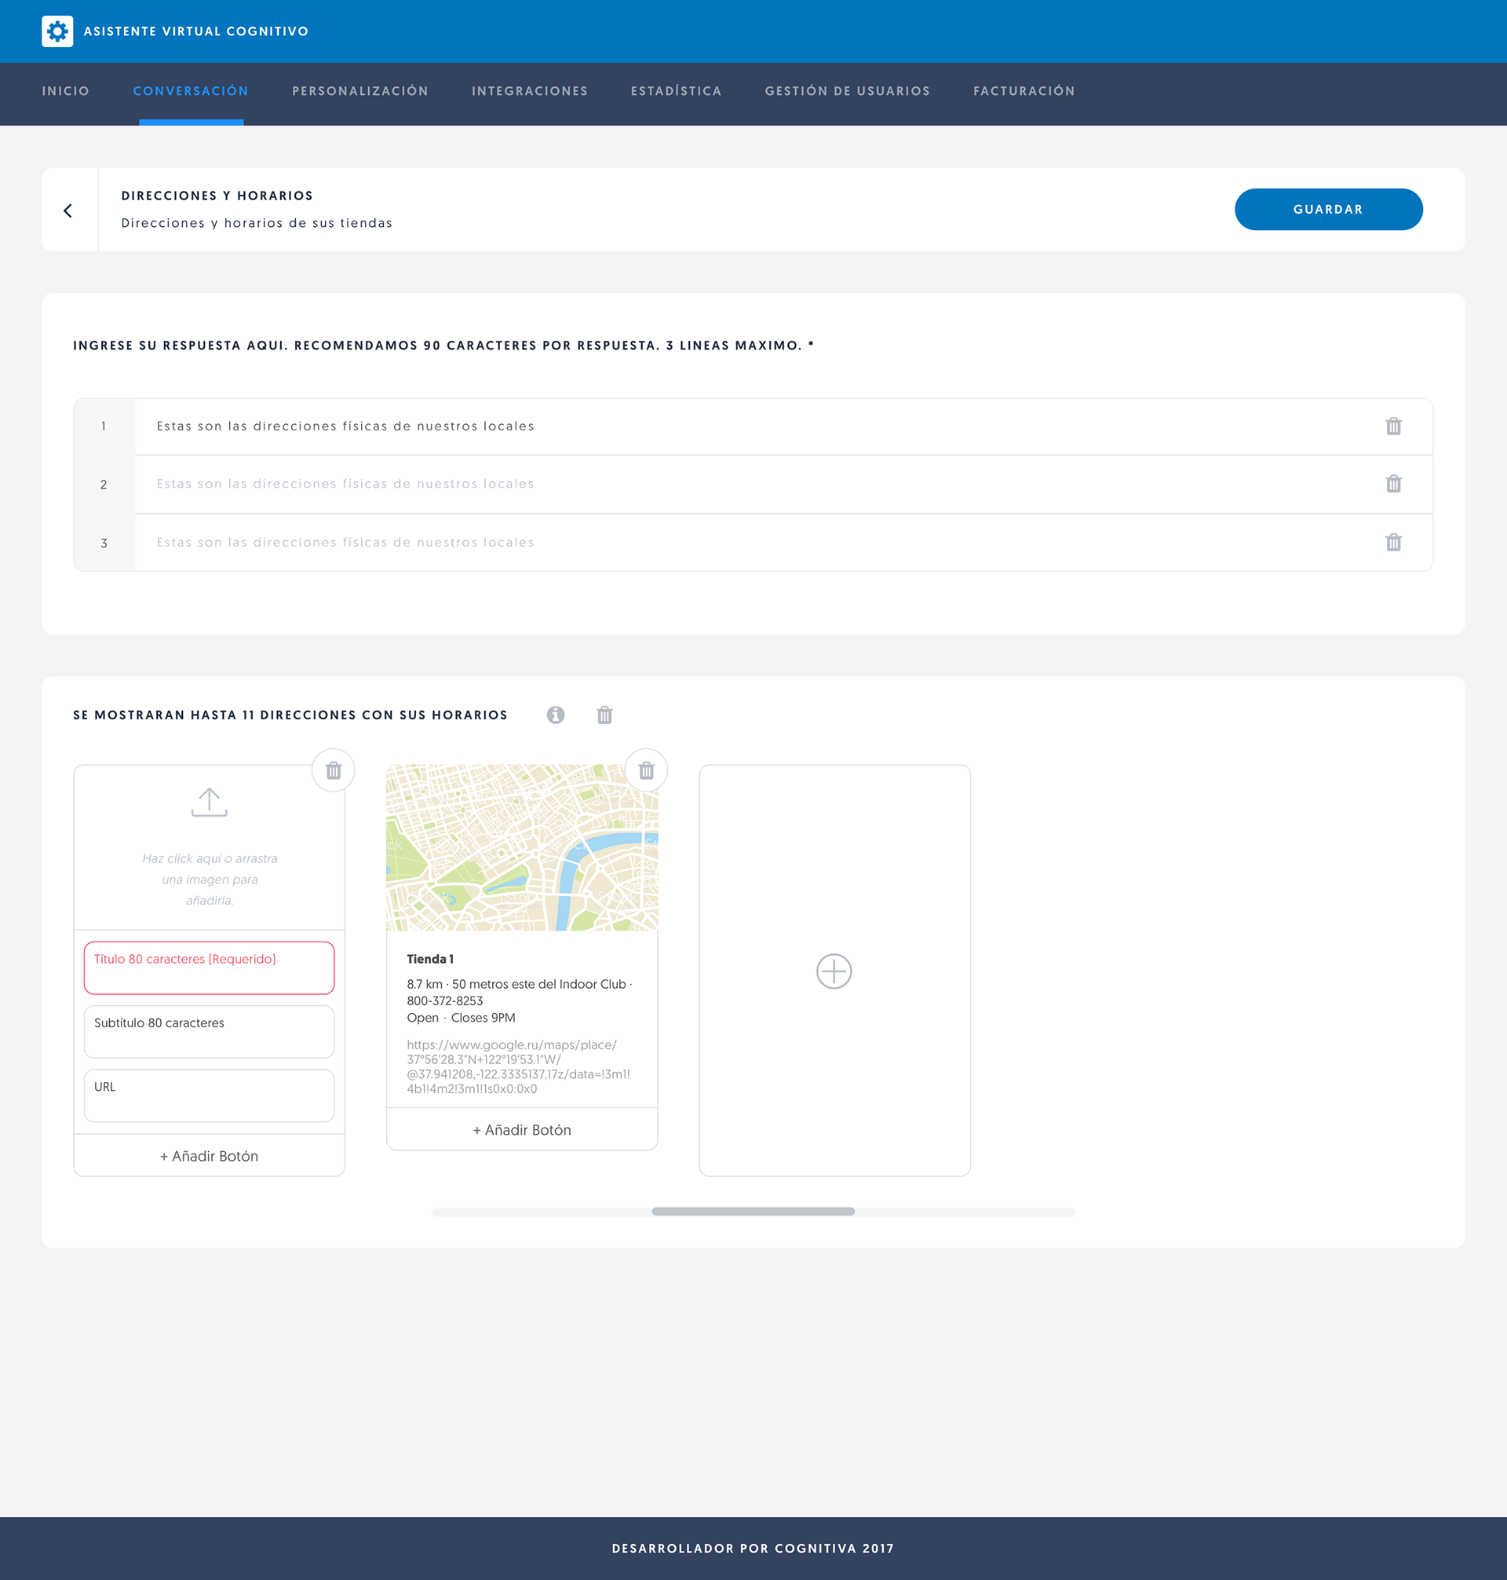Open the info icon beside direcciones heading
The height and width of the screenshot is (1580, 1507).
555,715
